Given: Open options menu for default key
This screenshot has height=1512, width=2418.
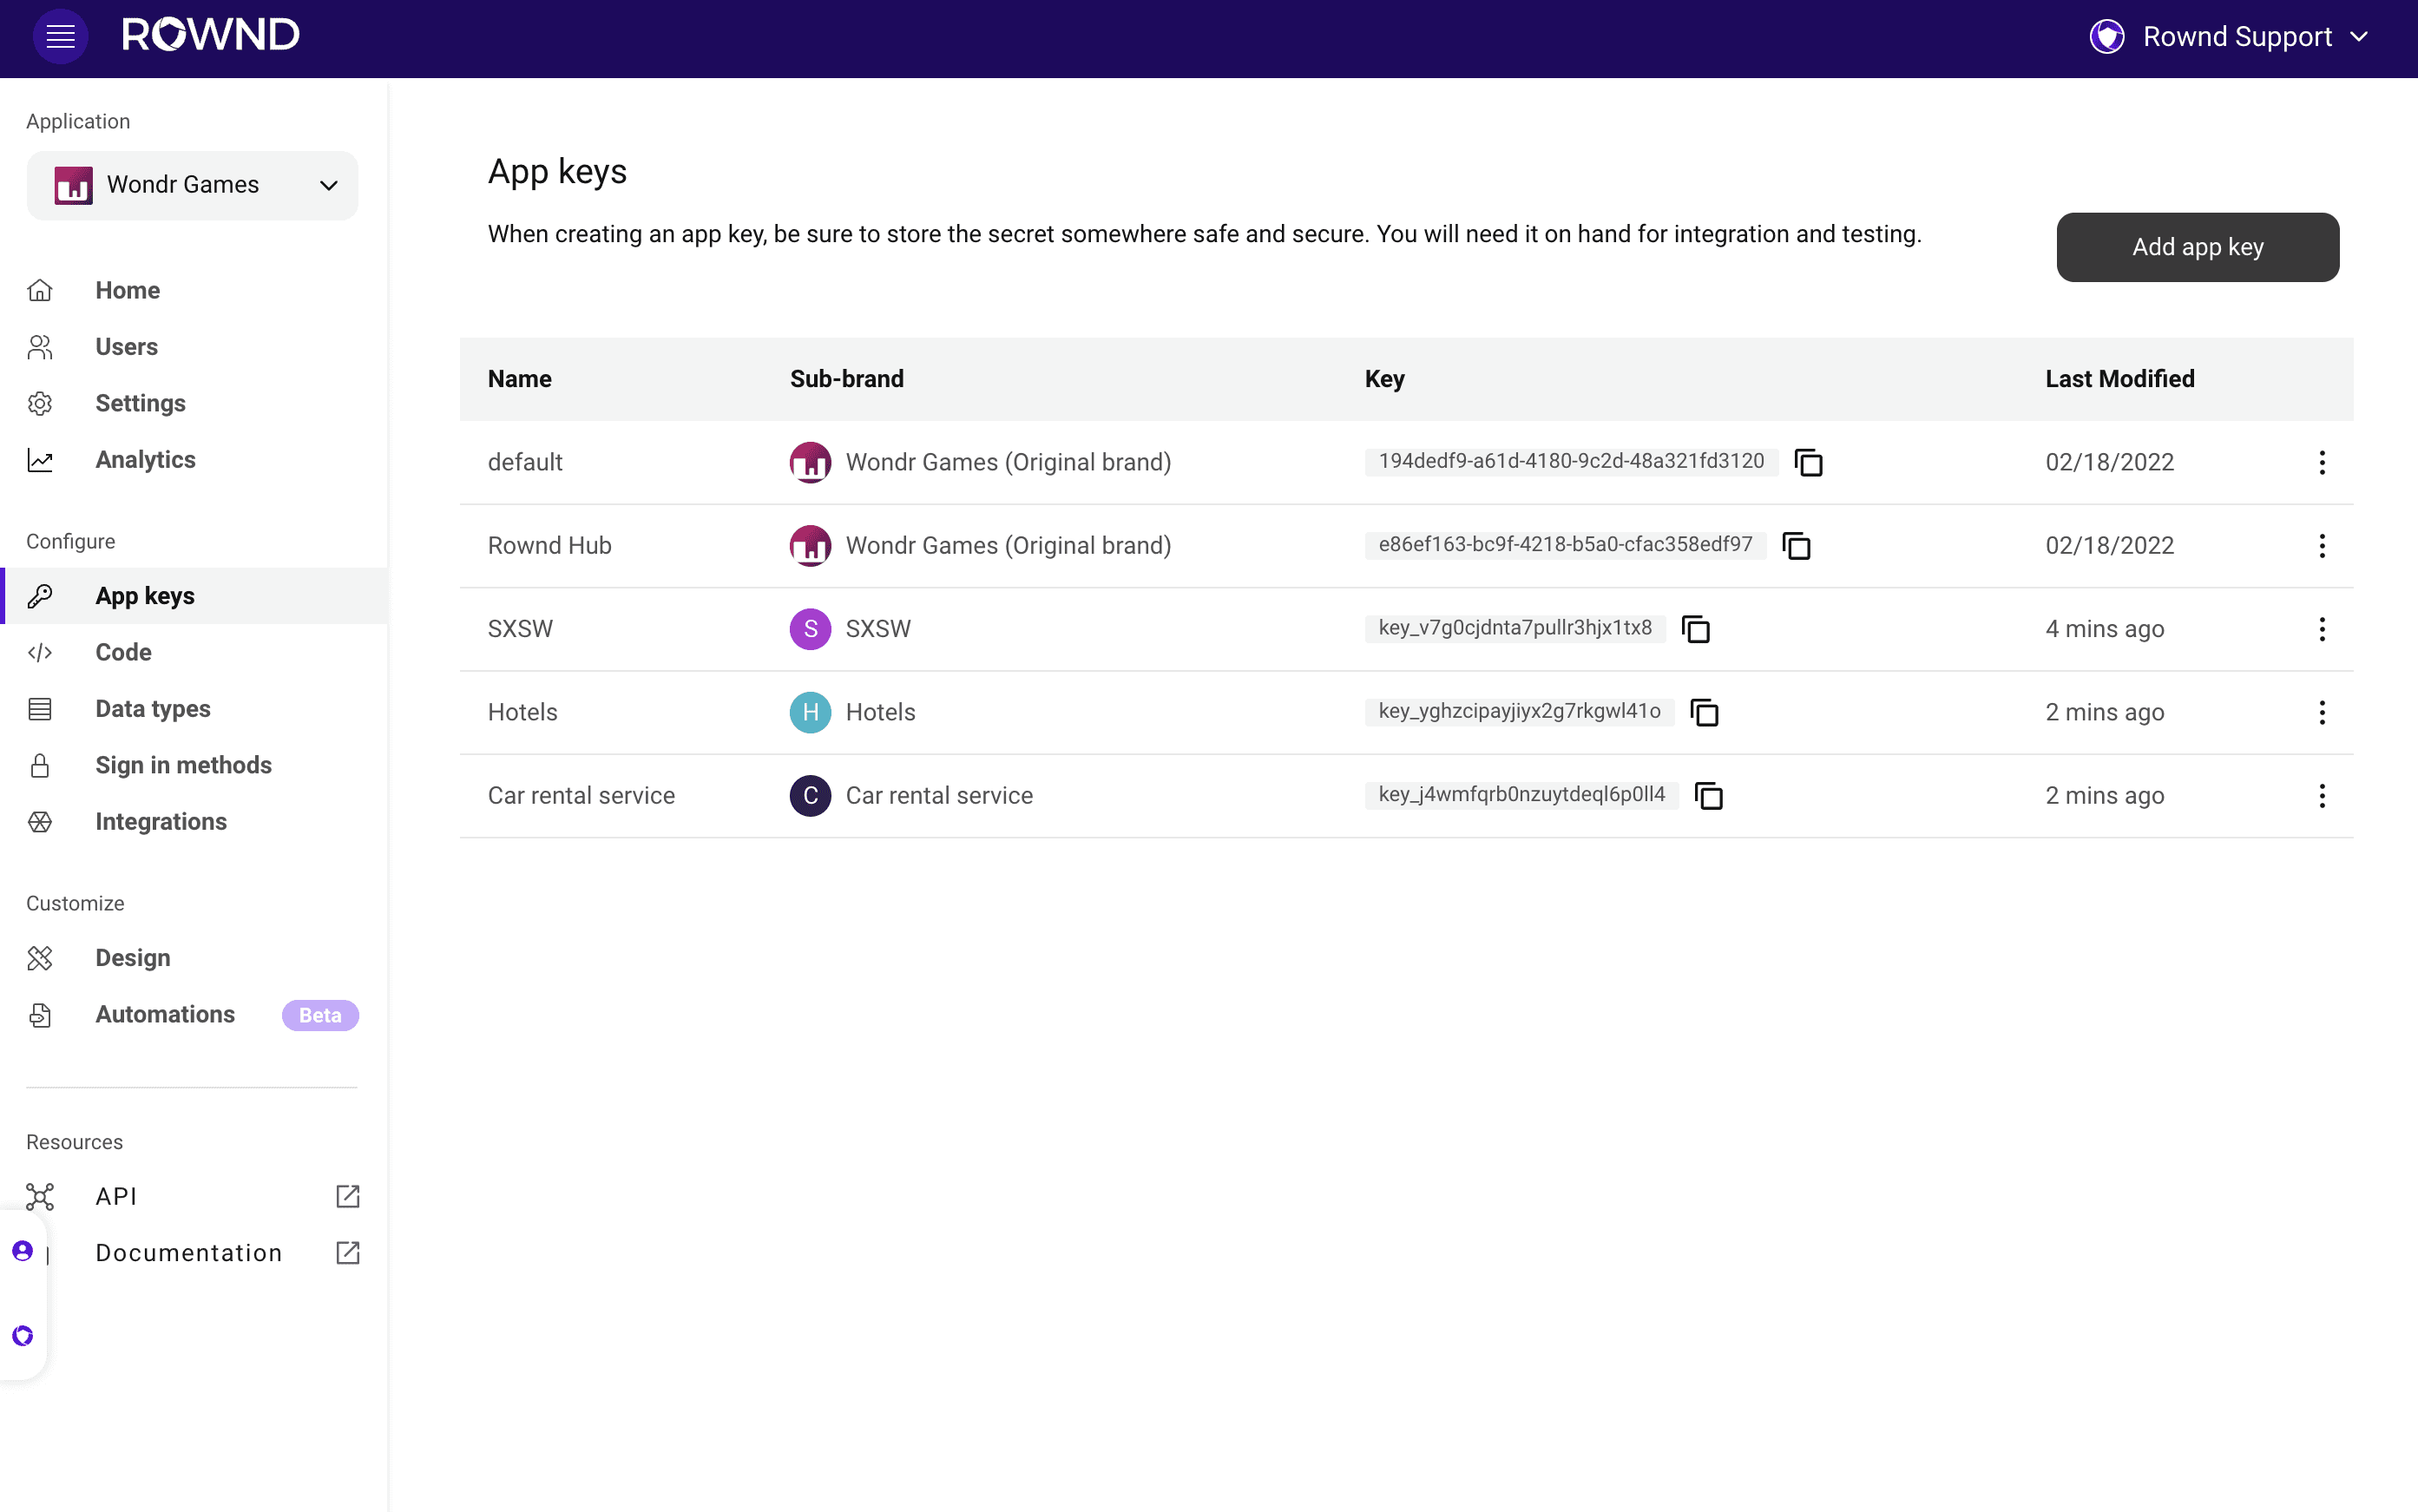Looking at the screenshot, I should pos(2322,462).
